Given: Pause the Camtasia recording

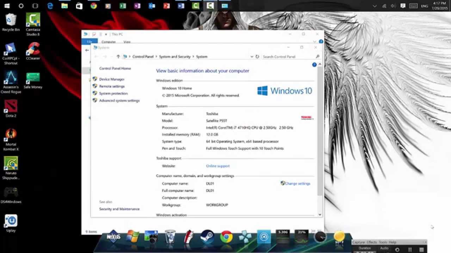Looking at the screenshot, I should pos(409,249).
